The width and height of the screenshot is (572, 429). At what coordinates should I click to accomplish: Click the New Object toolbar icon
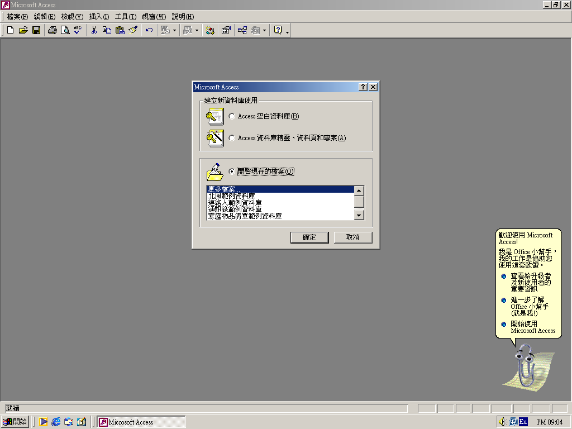(x=255, y=30)
